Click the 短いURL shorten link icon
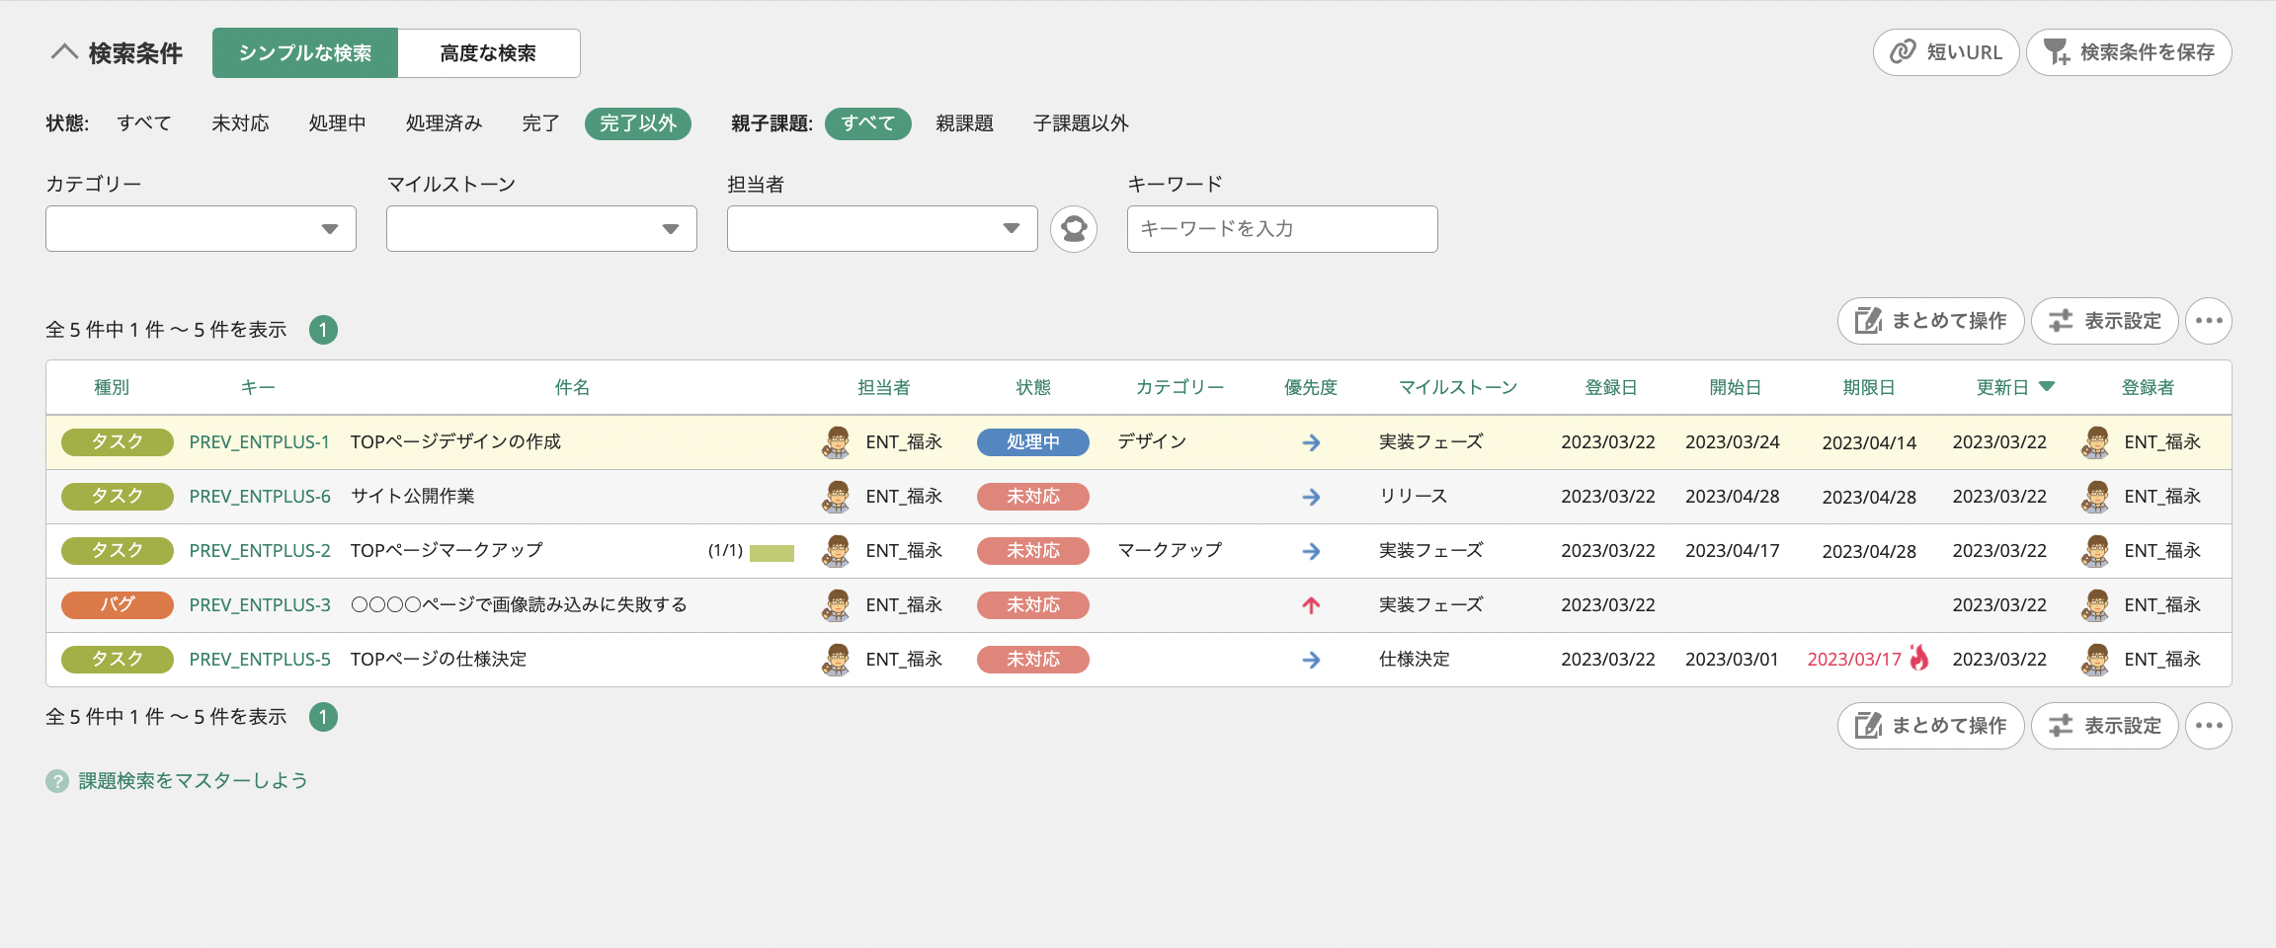The image size is (2276, 948). (x=1903, y=51)
